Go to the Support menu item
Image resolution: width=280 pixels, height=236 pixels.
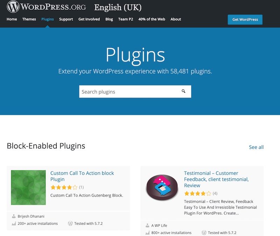click(66, 19)
